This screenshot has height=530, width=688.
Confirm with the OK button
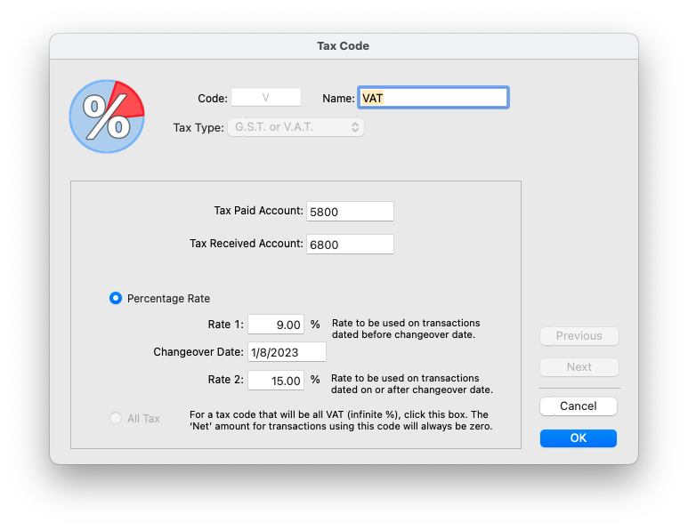579,438
